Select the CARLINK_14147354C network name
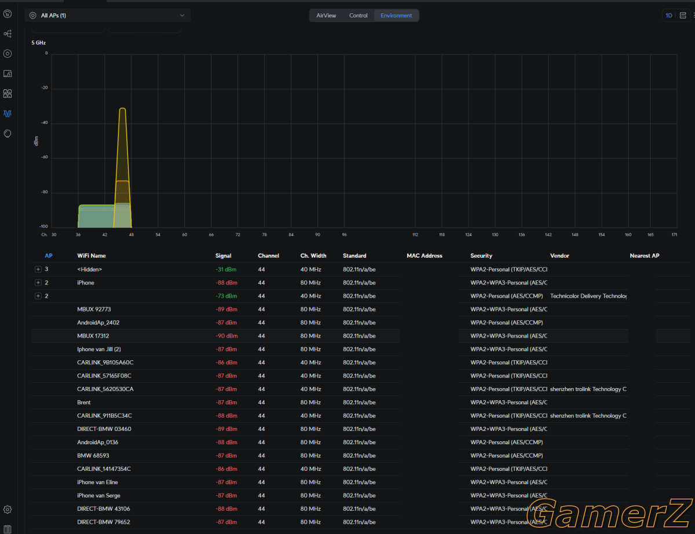This screenshot has height=534, width=695. click(x=104, y=469)
